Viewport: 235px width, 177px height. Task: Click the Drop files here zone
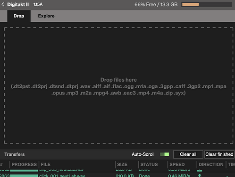(118, 86)
